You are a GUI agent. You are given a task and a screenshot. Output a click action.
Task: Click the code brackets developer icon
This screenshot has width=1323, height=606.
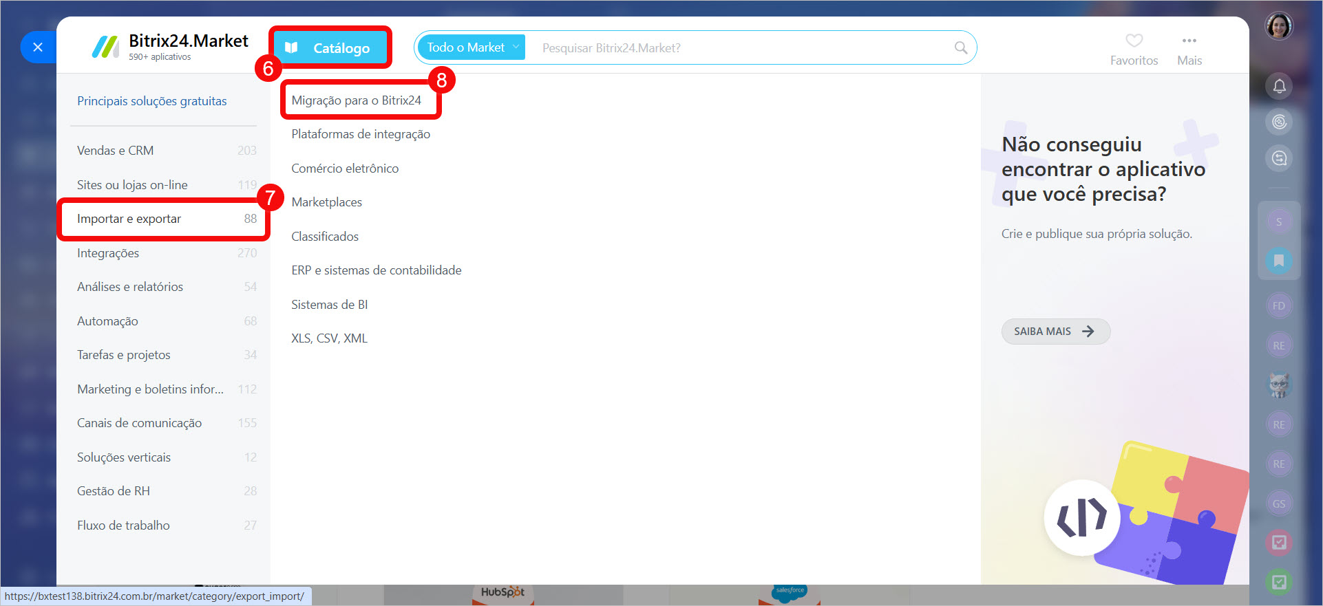1081,517
